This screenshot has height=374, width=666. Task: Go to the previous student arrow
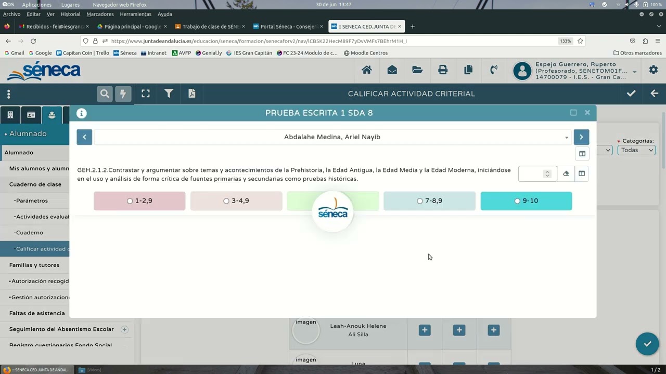pyautogui.click(x=84, y=137)
